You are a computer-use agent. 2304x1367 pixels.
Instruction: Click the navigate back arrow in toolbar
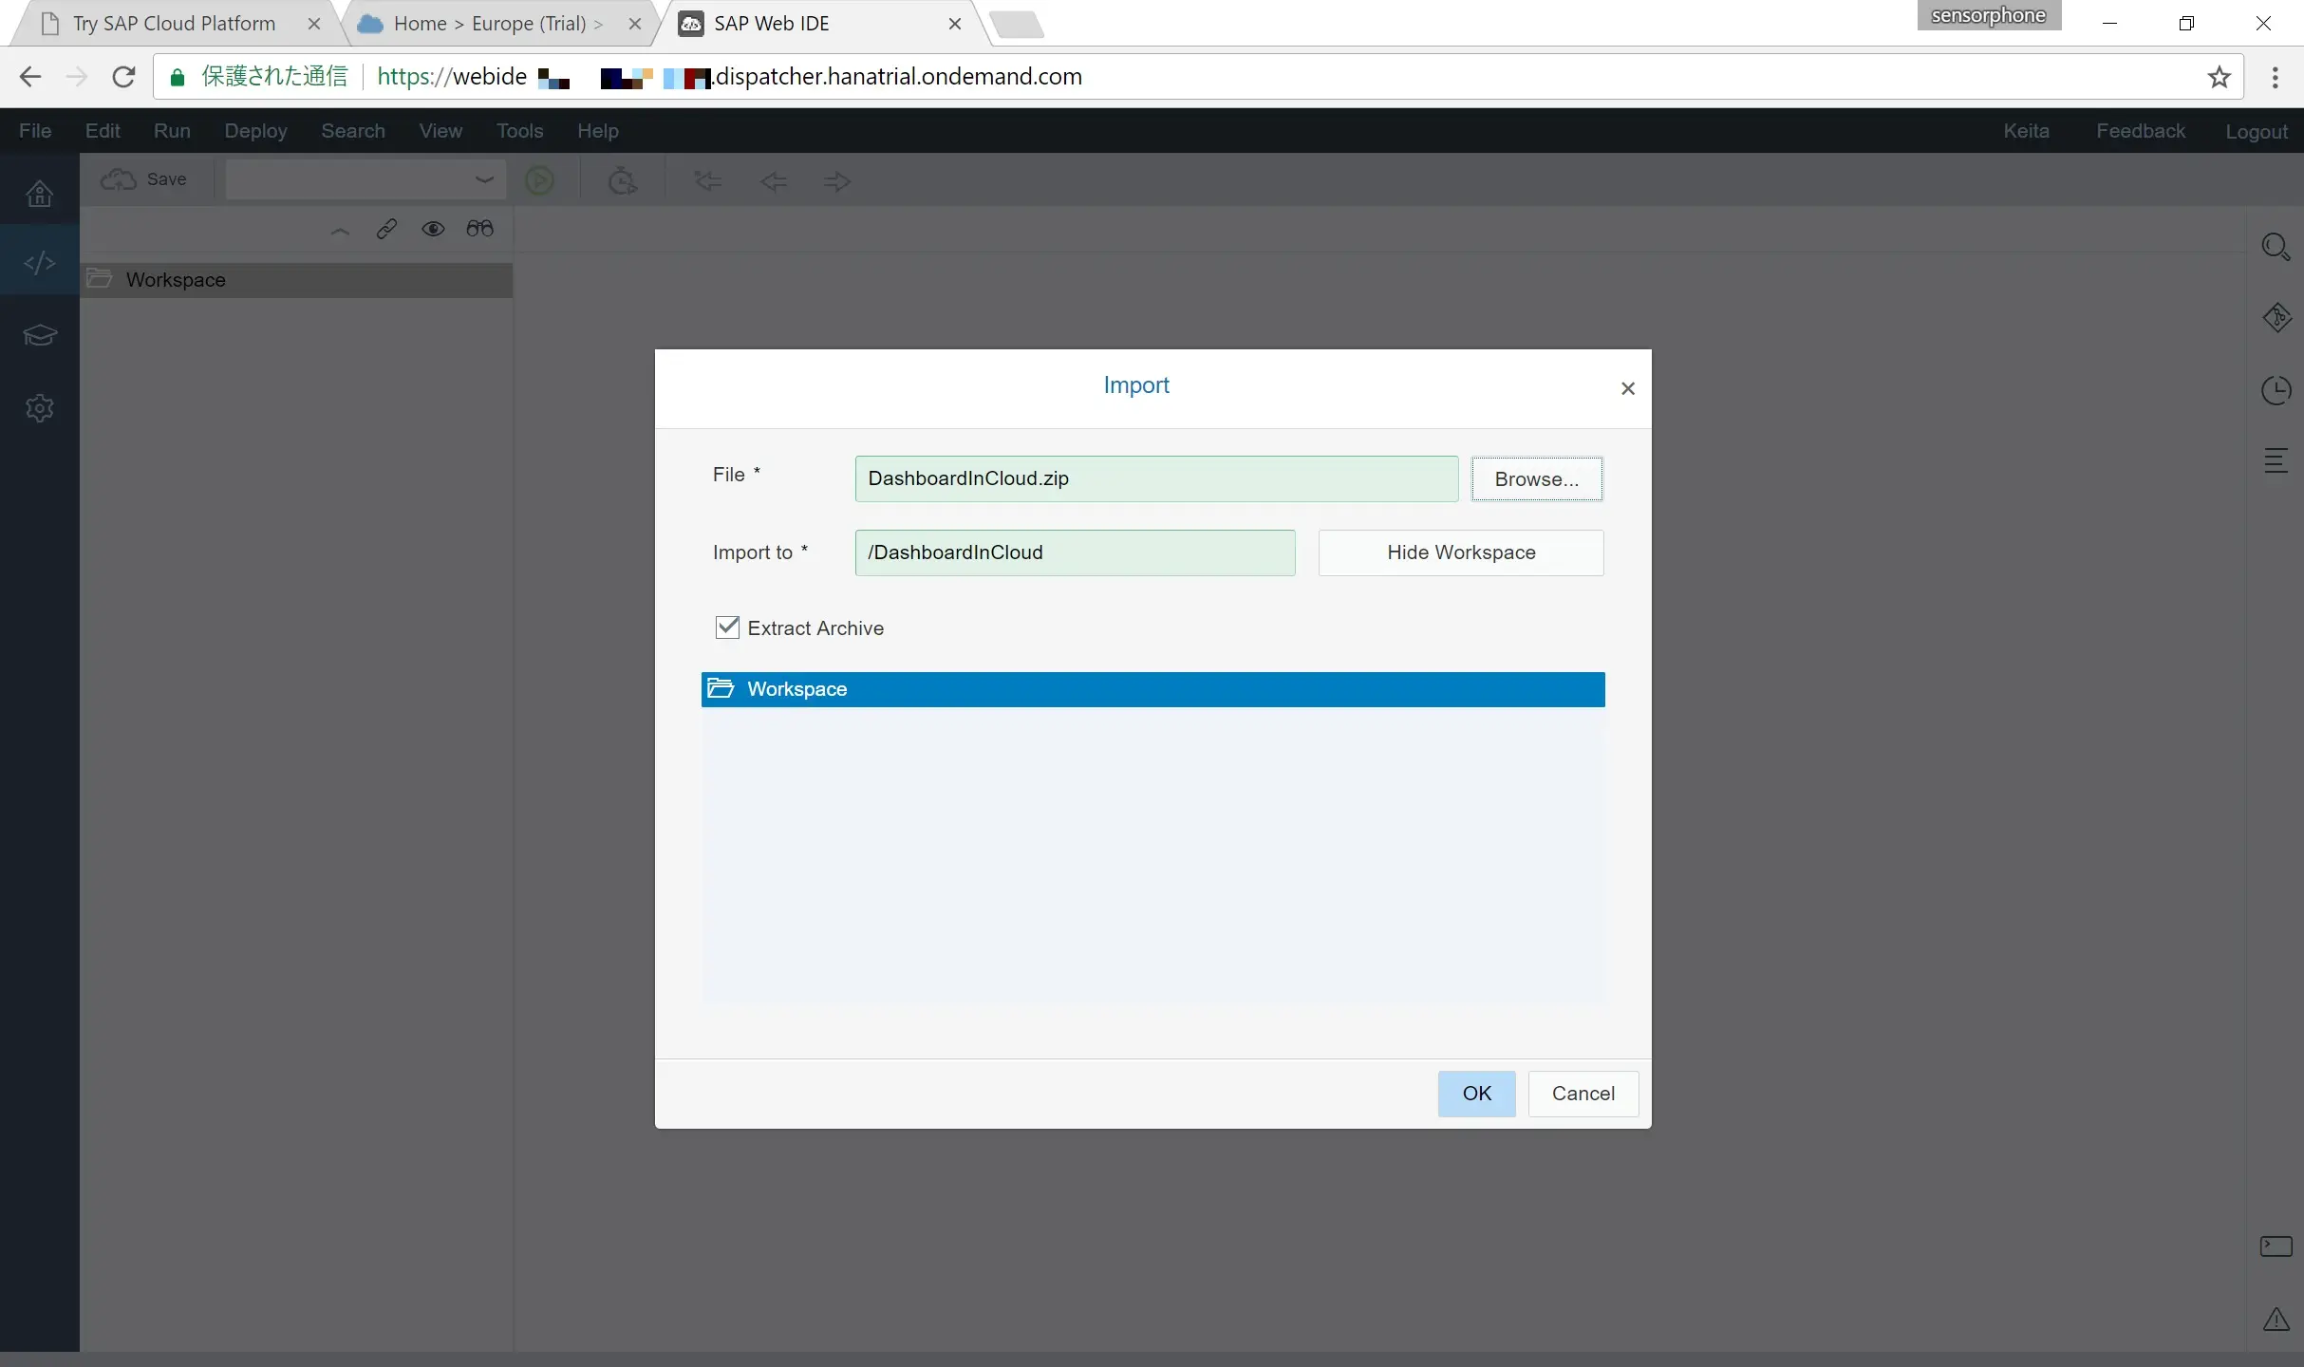(774, 181)
